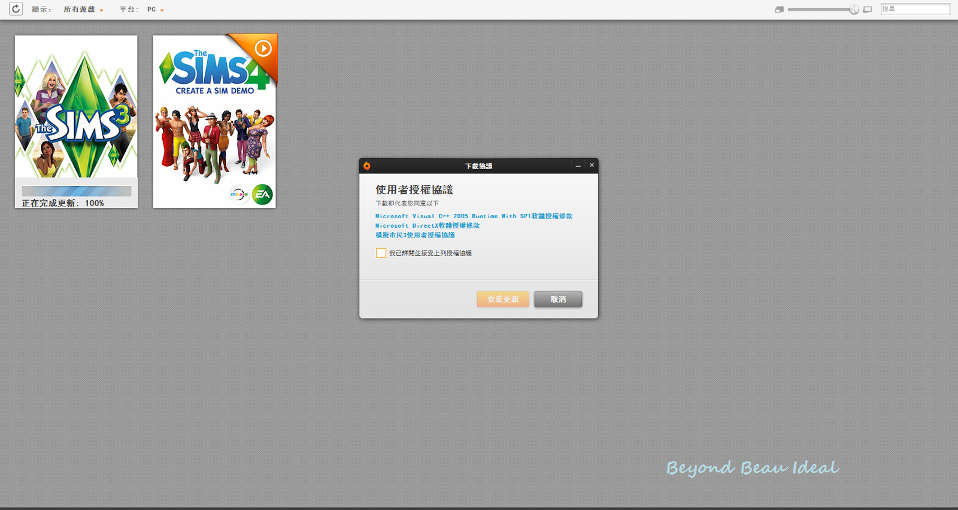Select The Sims 4 Create A Sim Demo tile
This screenshot has height=510, width=958.
(214, 121)
